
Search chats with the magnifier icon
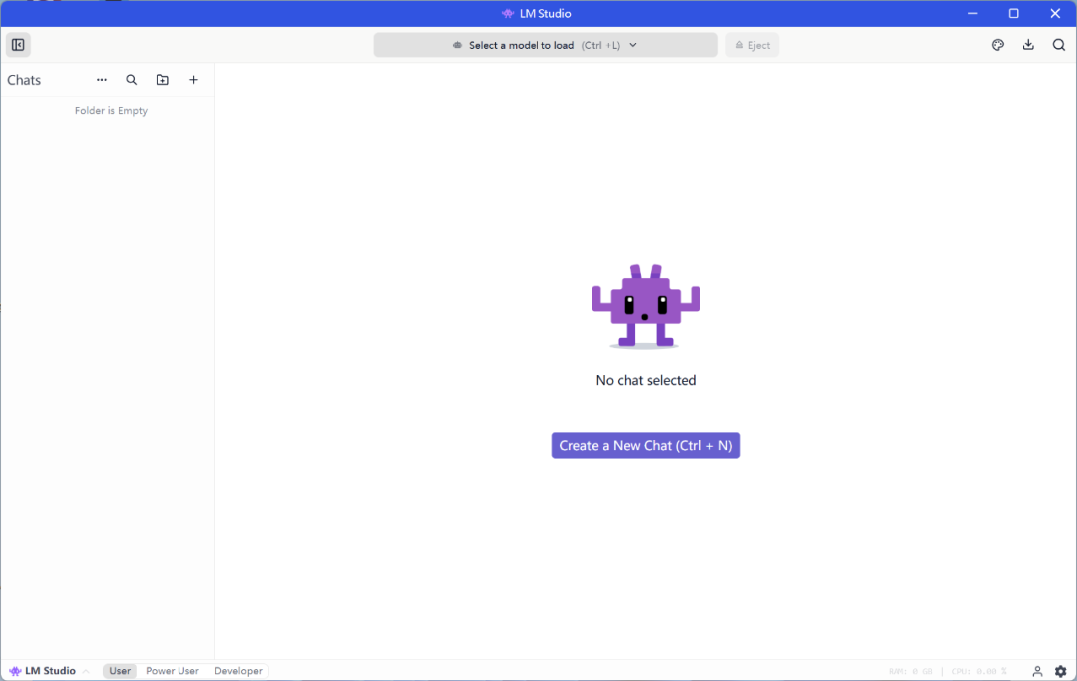132,80
